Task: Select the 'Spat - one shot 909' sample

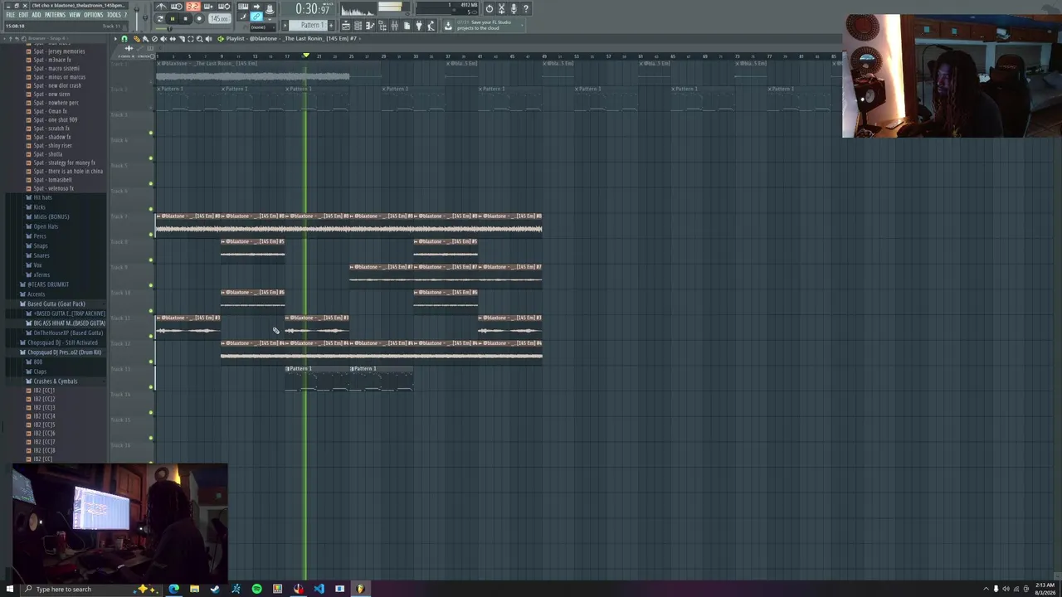Action: coord(53,120)
